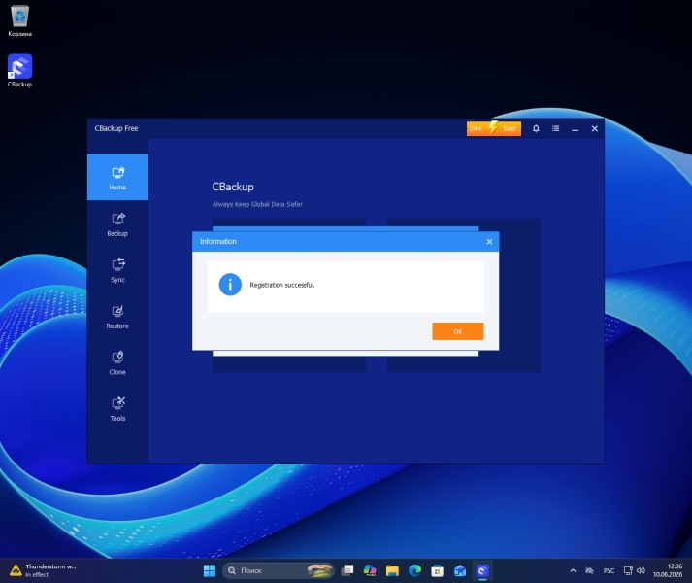This screenshot has height=583, width=692.
Task: Open the notifications bell in CBackup
Action: [x=536, y=128]
